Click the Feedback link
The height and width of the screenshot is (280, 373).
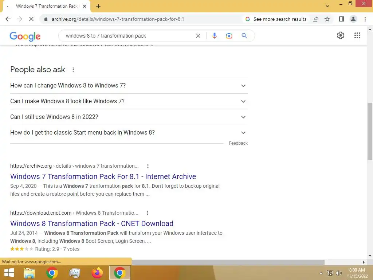(238, 143)
